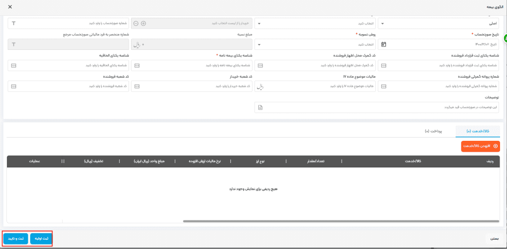Screen dimensions: 507x249
Task: Click the هیچ ردیفی برای نمایش وجود ندارد message
Action: 253,189
